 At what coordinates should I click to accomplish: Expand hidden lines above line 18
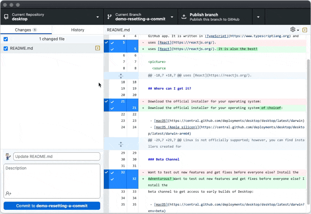click(x=121, y=75)
